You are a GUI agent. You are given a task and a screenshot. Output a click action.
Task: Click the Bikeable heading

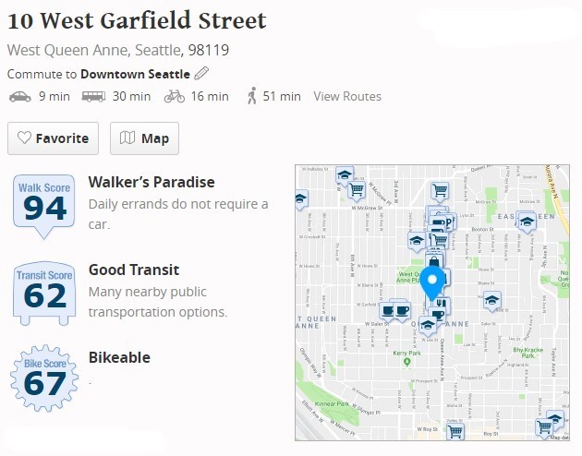point(119,358)
